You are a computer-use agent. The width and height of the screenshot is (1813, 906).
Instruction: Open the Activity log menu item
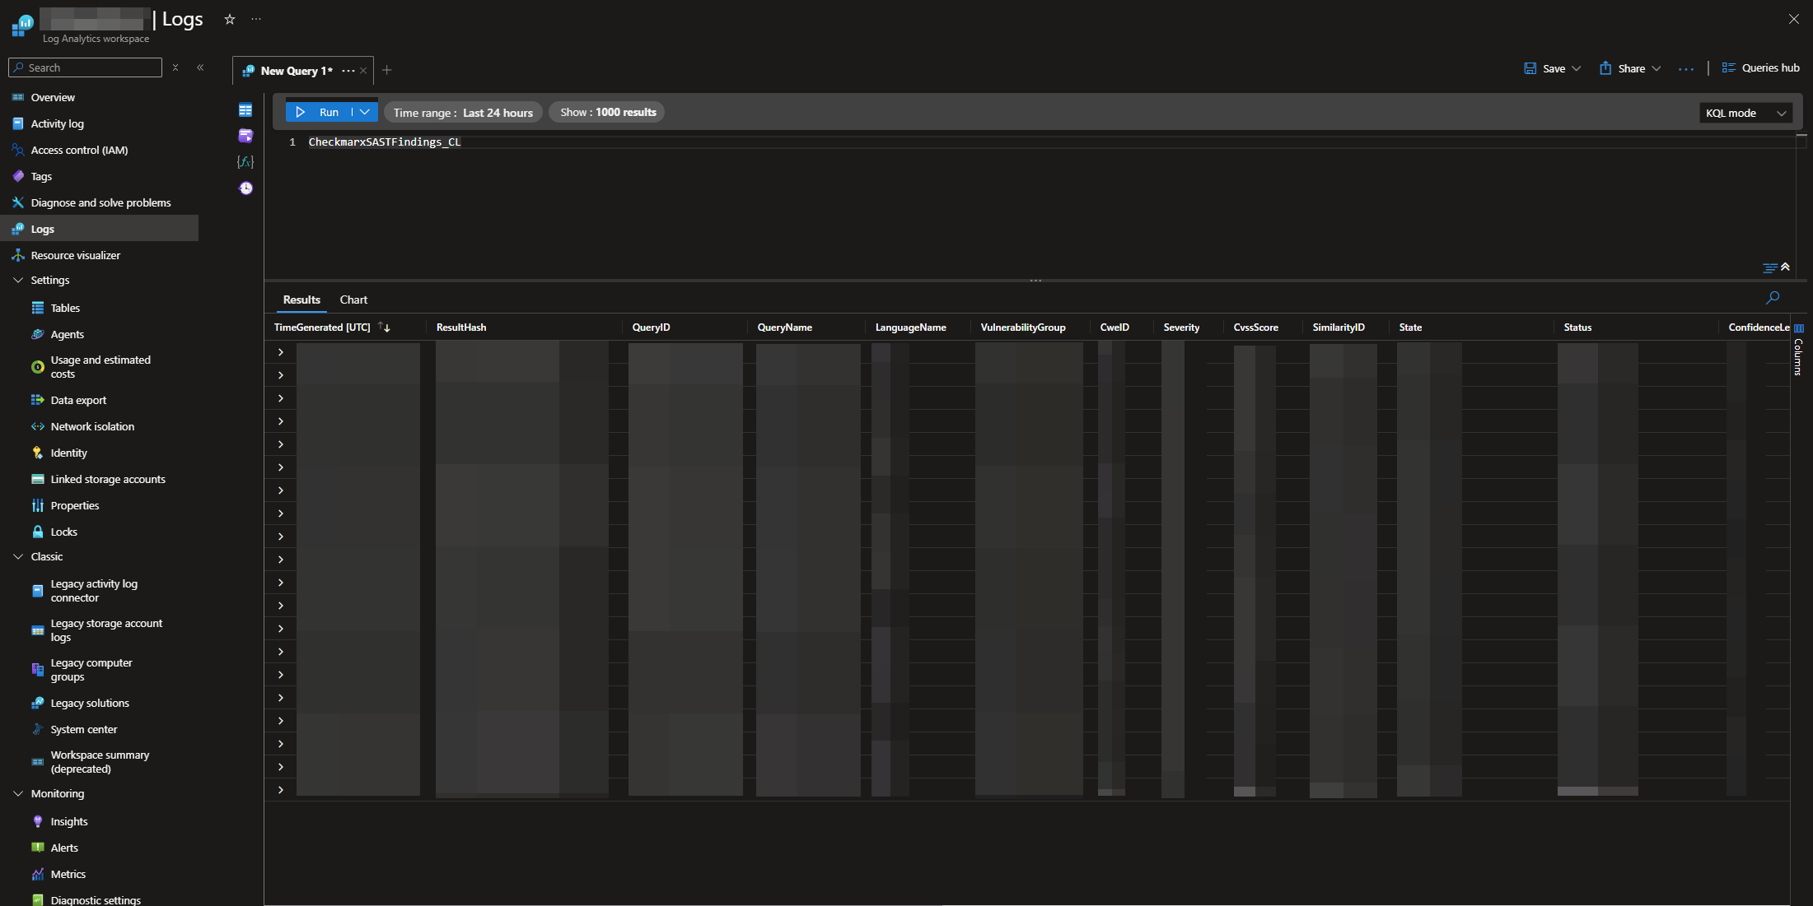coord(57,123)
